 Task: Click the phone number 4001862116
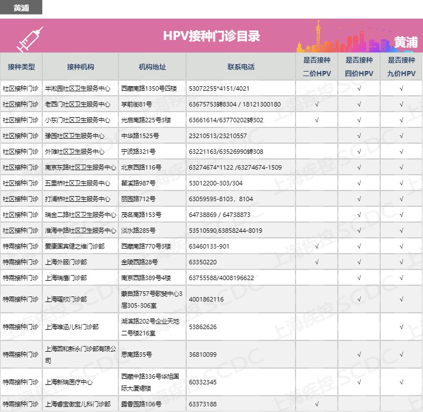(206, 299)
